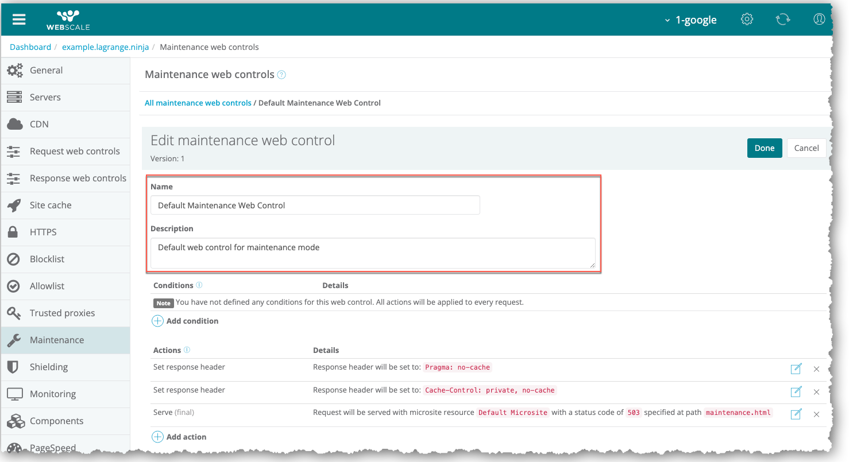Click into the Name input field
Image resolution: width=849 pixels, height=462 pixels.
315,205
